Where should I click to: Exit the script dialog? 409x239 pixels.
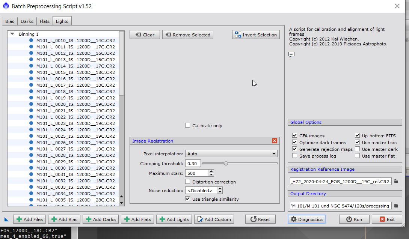[387, 219]
